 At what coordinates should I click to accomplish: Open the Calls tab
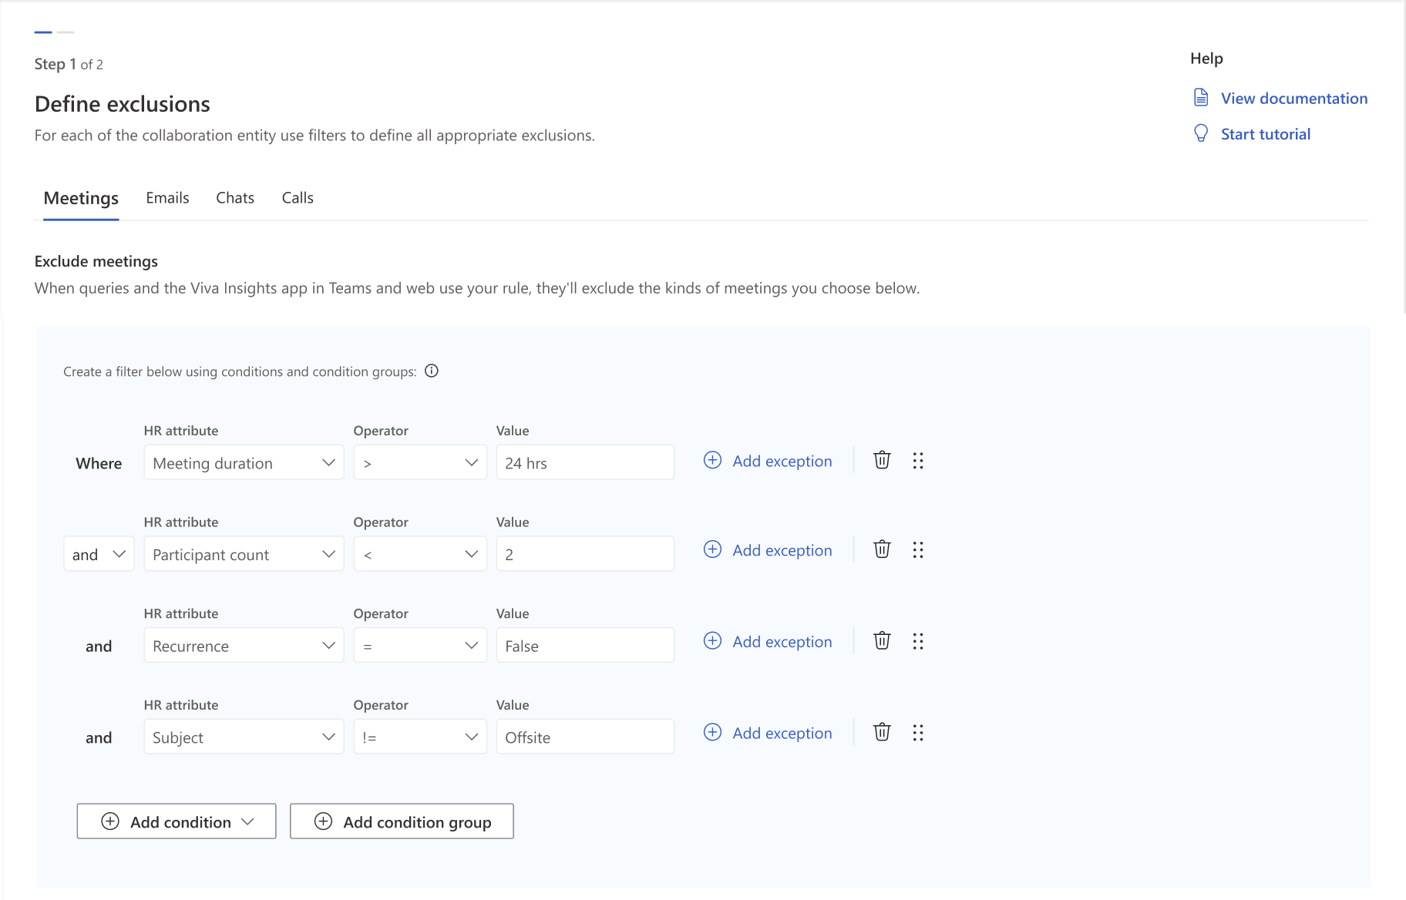point(298,198)
